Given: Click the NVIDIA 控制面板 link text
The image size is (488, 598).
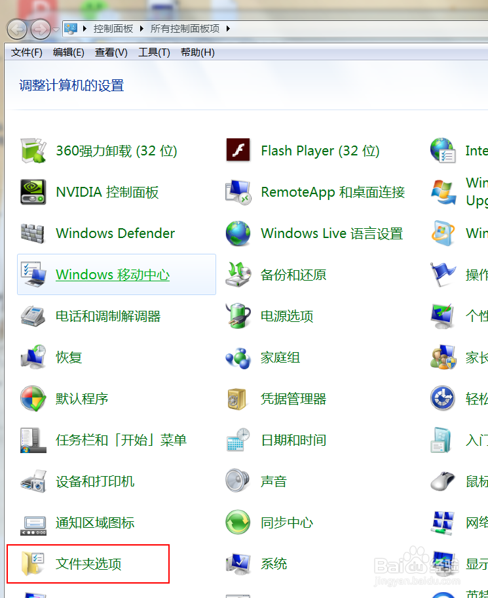Looking at the screenshot, I should pos(107,192).
